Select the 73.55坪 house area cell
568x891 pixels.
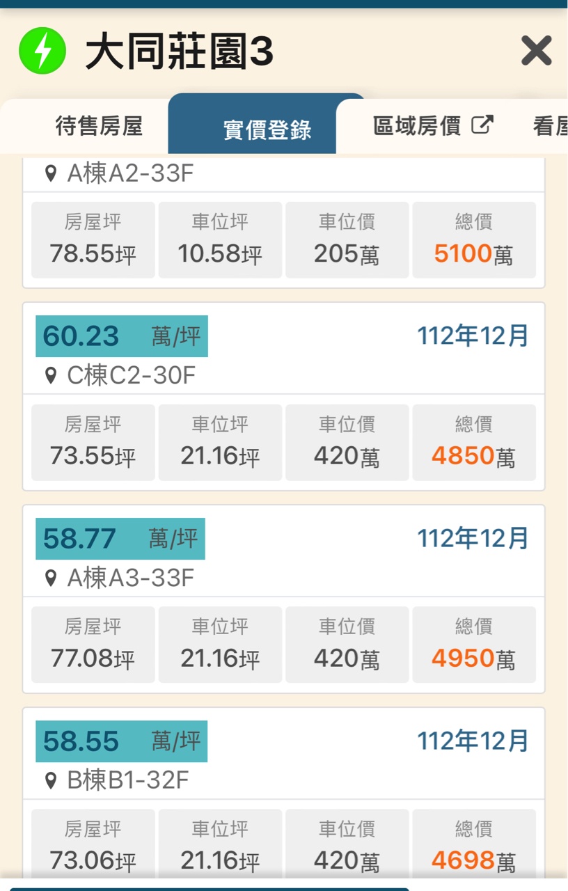click(x=93, y=443)
